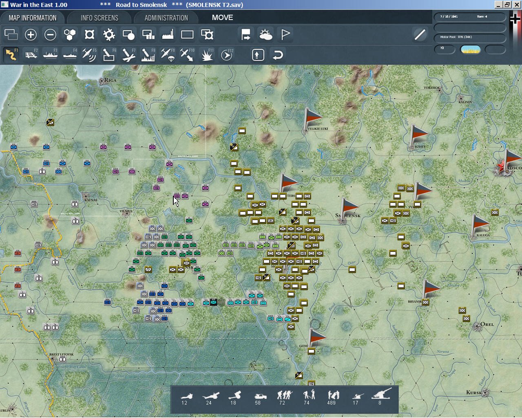Click the Moscow red star city
Image resolution: width=522 pixels, height=418 pixels.
[501, 167]
